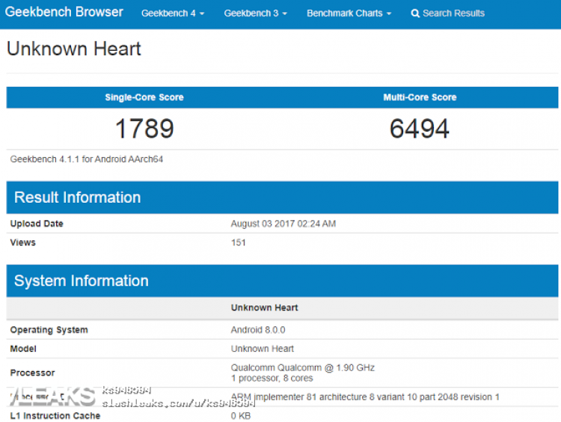Select Qualcomm Qualcomm @ 1.90 GHz text
561x422 pixels.
click(x=303, y=368)
